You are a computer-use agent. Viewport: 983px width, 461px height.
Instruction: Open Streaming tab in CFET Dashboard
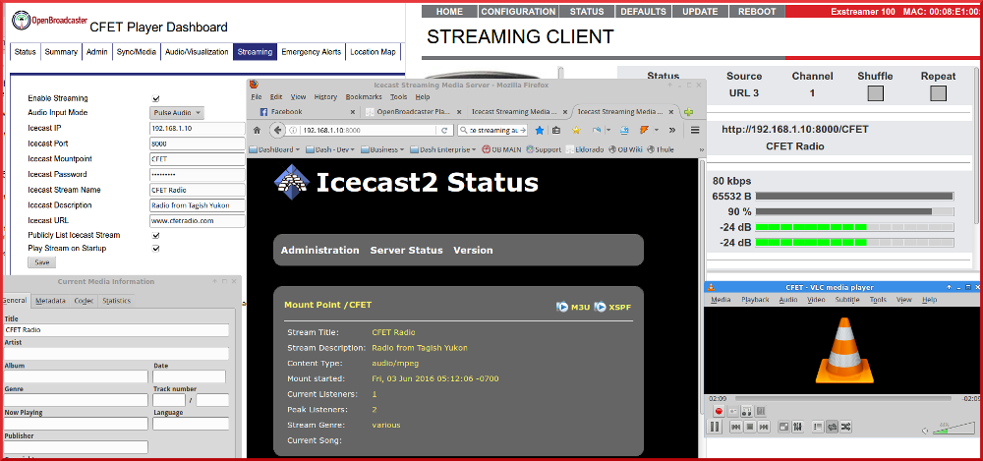(256, 52)
